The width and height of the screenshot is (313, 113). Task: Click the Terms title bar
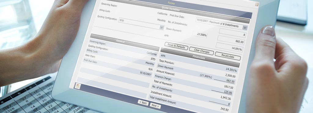[171, 3]
